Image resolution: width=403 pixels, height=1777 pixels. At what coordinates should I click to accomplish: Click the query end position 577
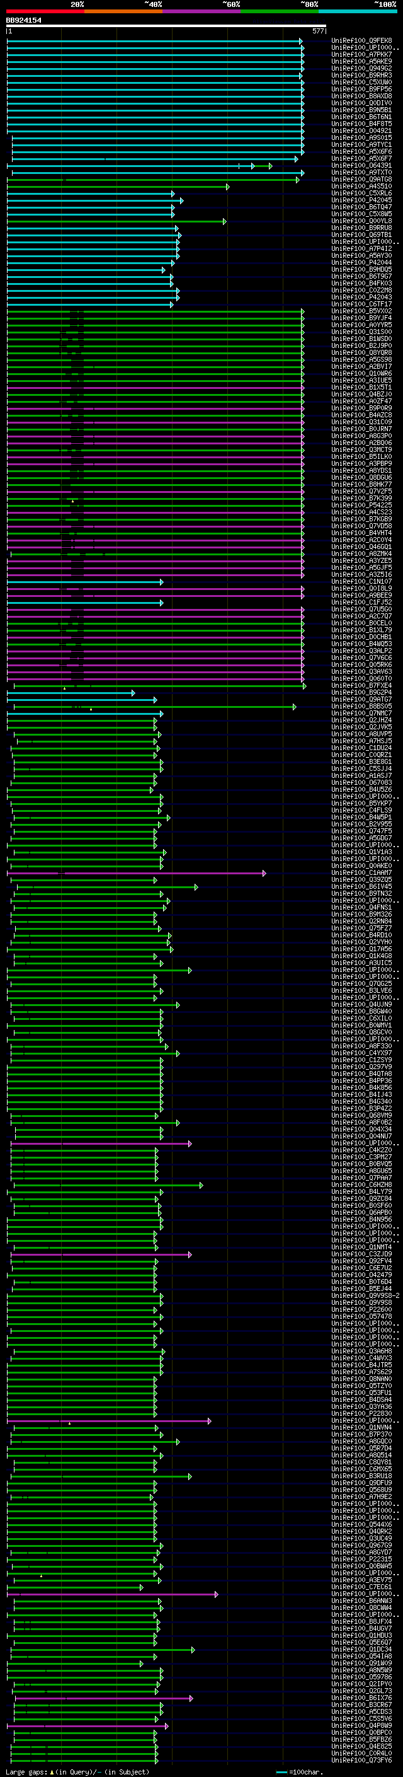click(x=317, y=32)
